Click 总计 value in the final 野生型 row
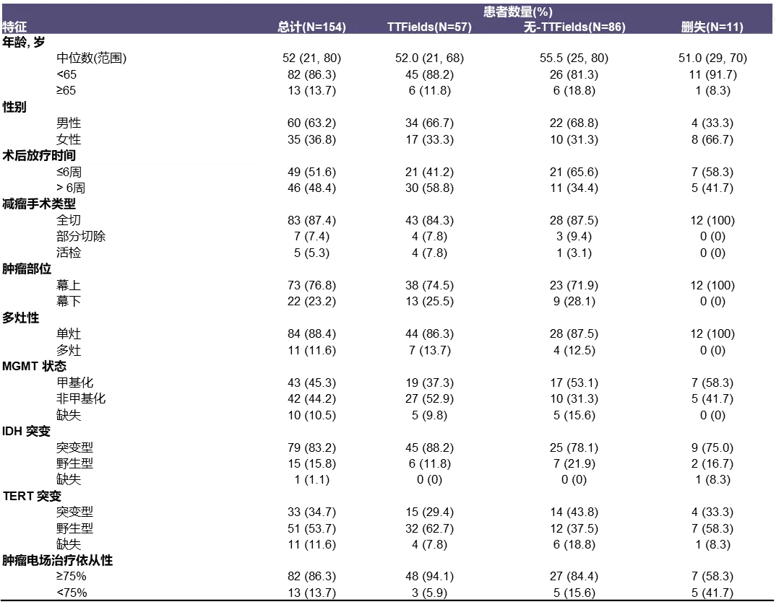The image size is (776, 607). click(x=311, y=529)
